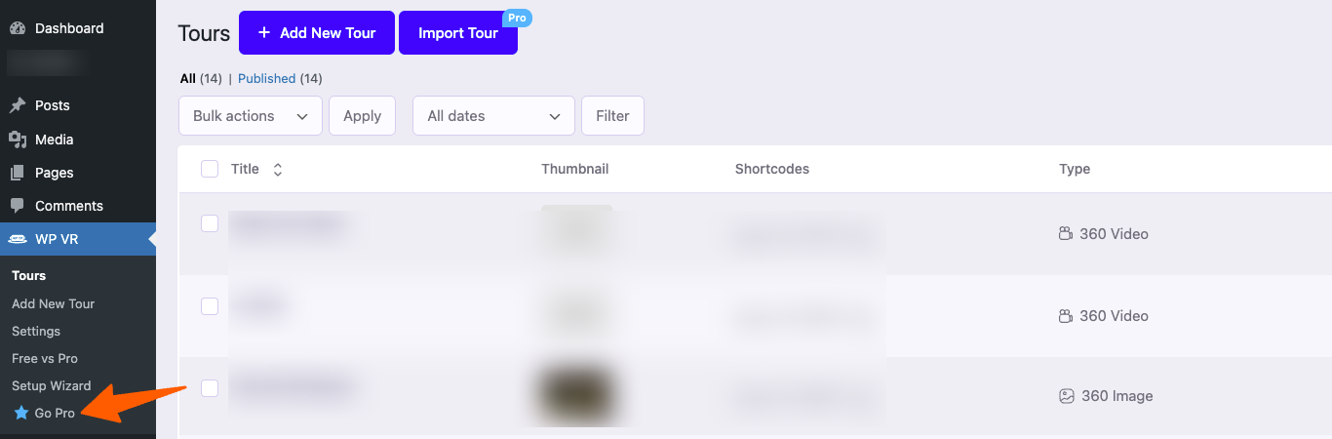
Task: Open the All dates dropdown
Action: (x=493, y=116)
